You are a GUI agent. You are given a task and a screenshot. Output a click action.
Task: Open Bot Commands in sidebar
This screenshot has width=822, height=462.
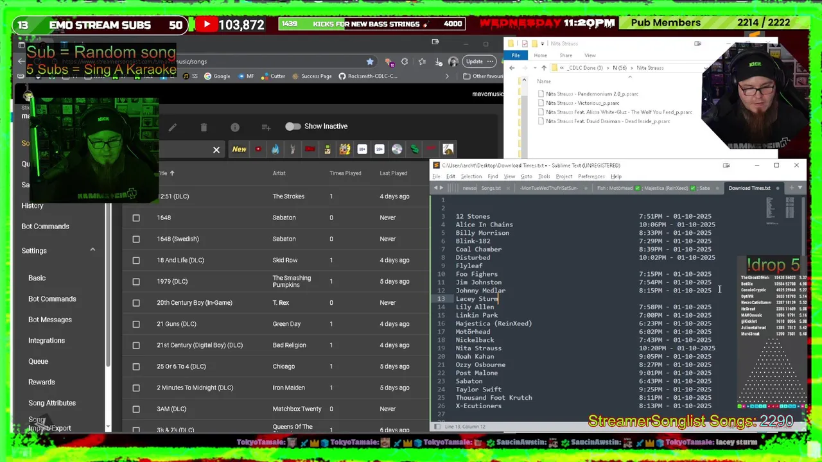point(45,227)
